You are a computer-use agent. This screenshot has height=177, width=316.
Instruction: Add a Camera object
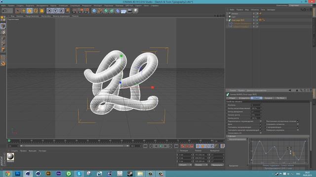[129, 10]
